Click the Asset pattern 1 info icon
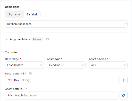132x101 pixels. click(30, 73)
